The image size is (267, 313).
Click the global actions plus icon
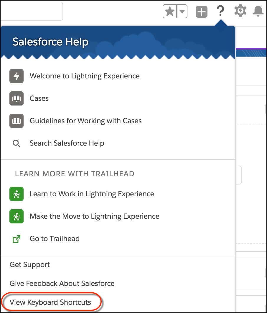[x=202, y=11]
